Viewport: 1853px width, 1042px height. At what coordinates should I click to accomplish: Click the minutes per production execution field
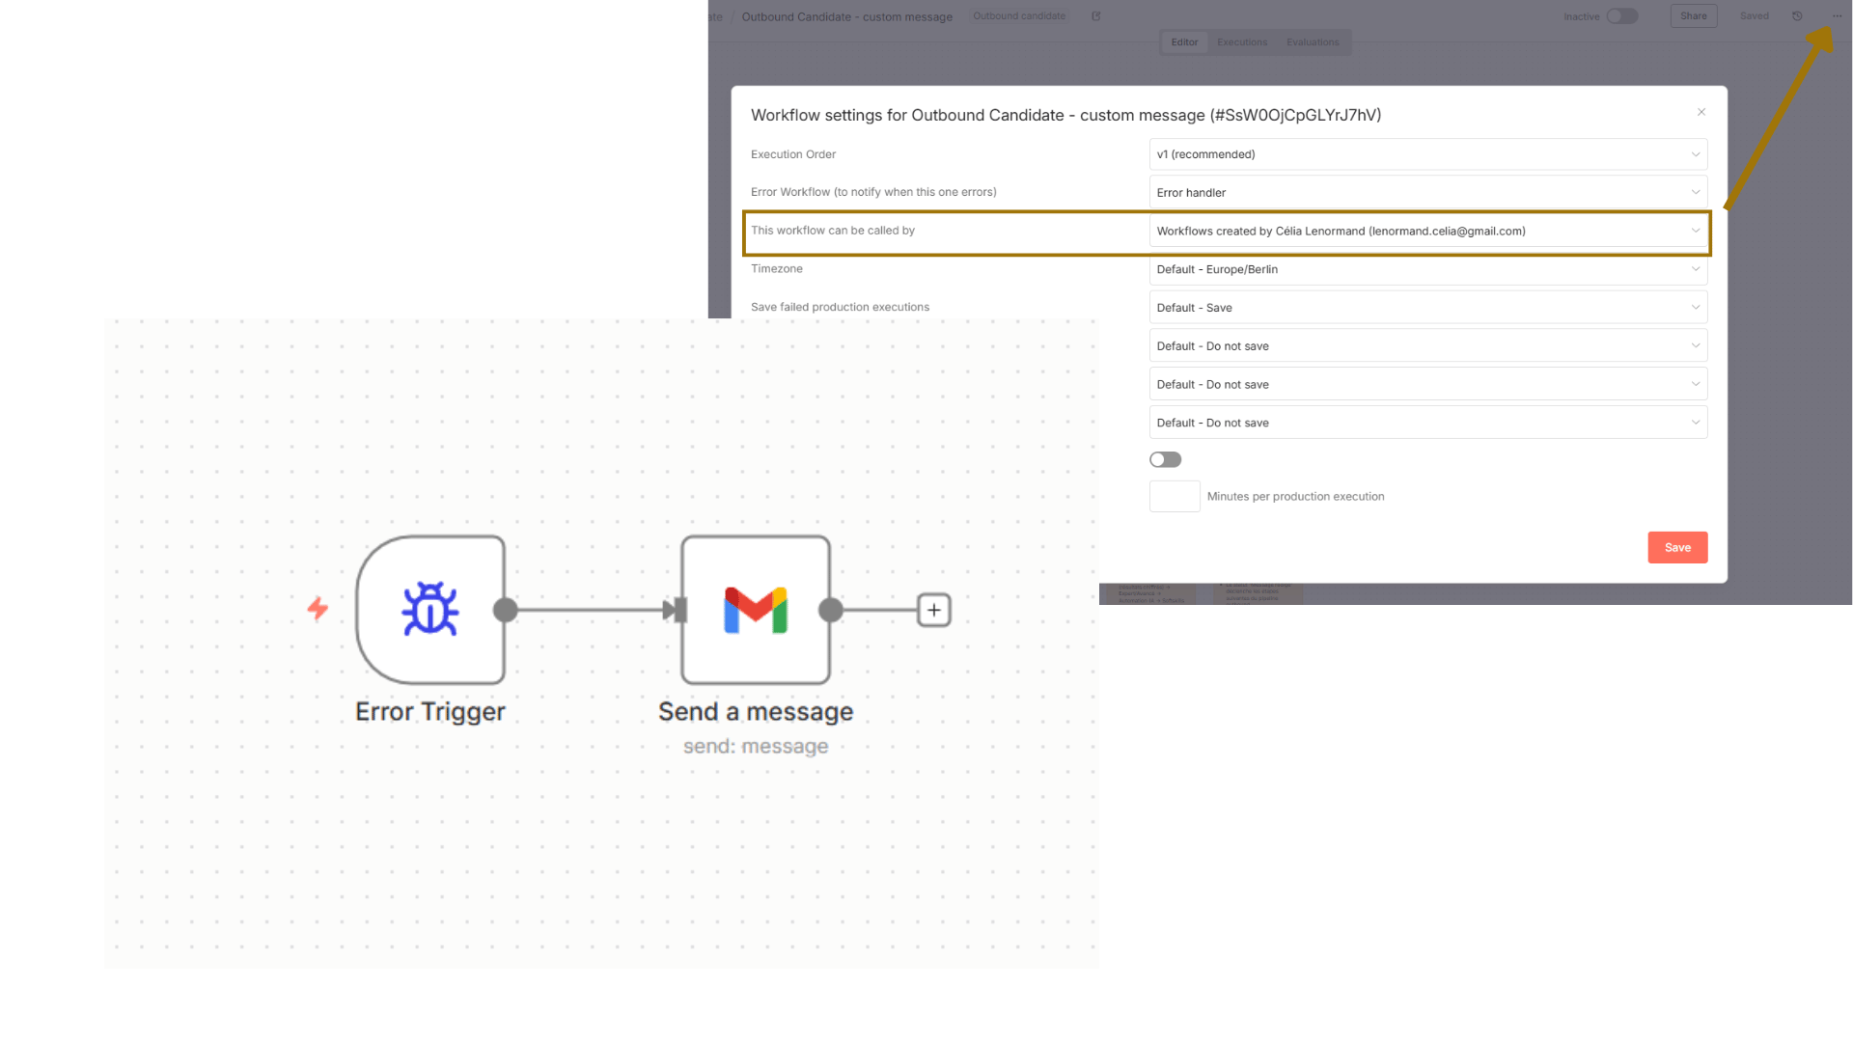coord(1175,496)
